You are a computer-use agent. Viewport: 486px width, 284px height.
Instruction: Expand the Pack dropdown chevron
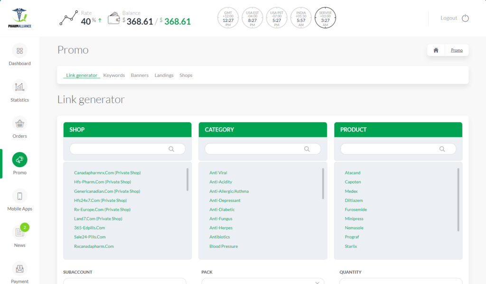pyautogui.click(x=317, y=282)
